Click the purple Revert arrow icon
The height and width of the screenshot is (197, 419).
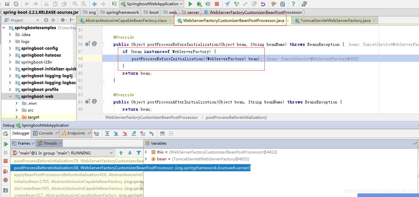[263, 4]
